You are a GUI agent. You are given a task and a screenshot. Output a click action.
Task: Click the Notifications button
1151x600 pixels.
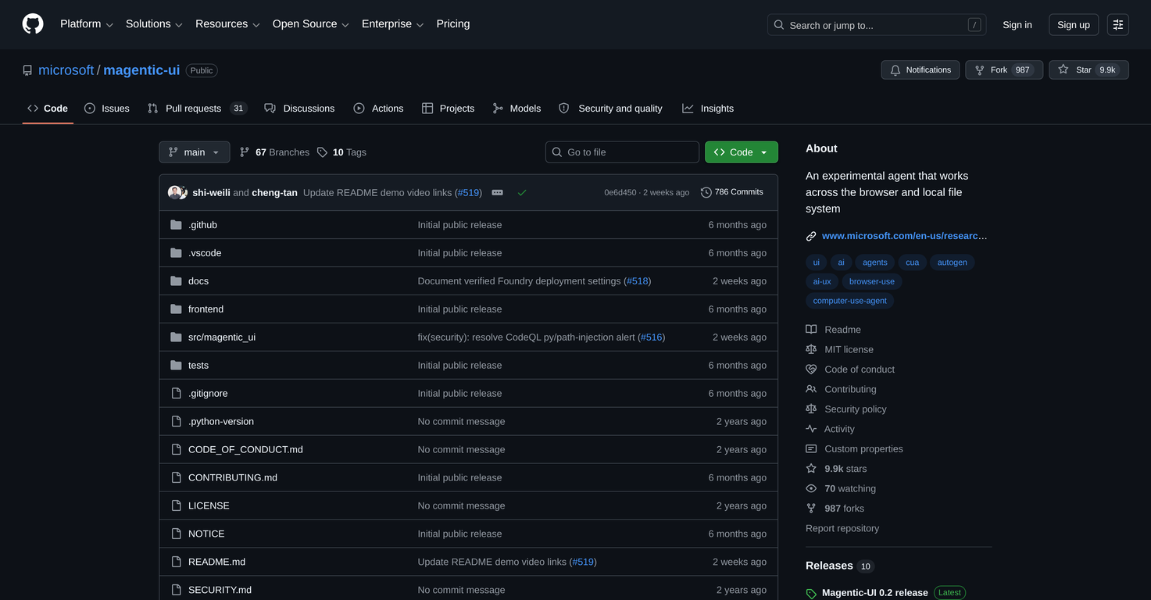(920, 70)
